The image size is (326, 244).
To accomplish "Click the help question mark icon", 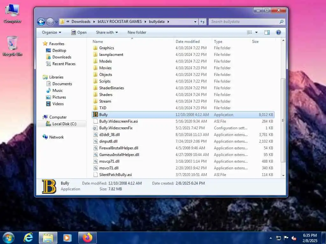I will 278,32.
